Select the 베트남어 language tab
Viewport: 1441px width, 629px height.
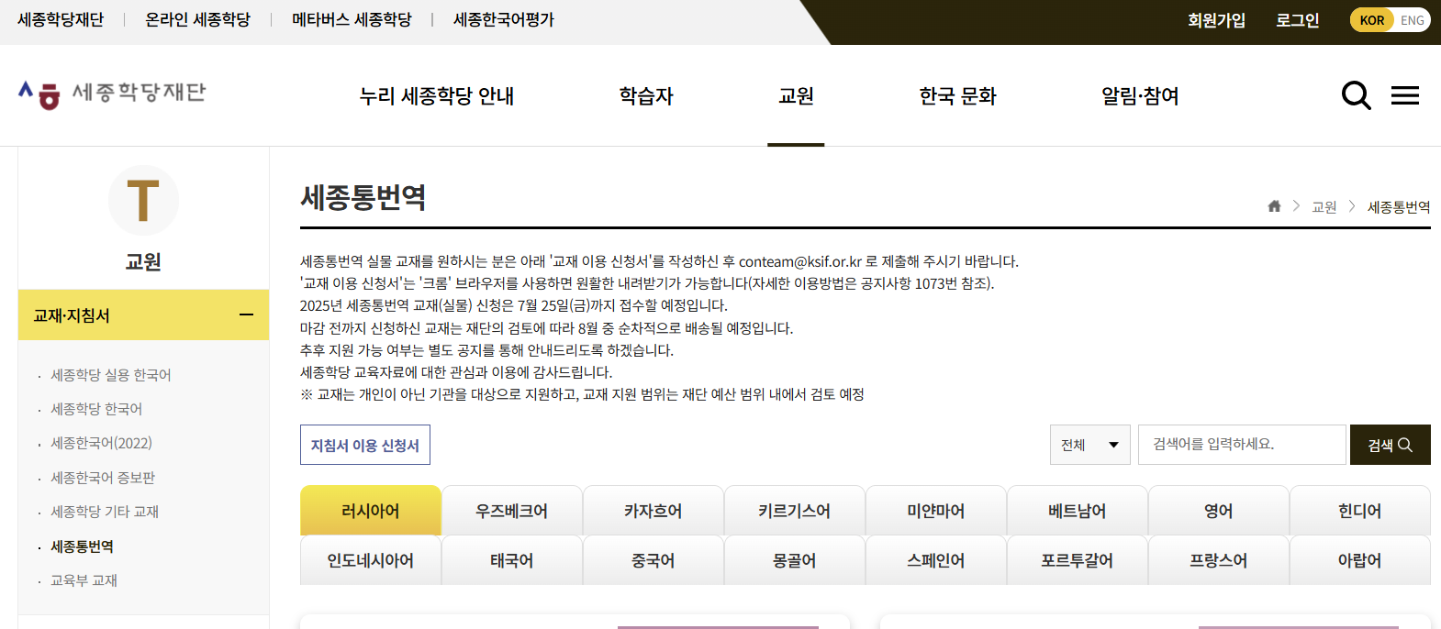[1078, 511]
